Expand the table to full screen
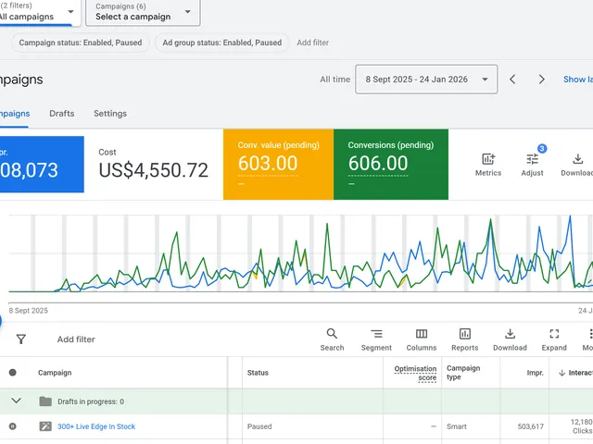 click(554, 333)
